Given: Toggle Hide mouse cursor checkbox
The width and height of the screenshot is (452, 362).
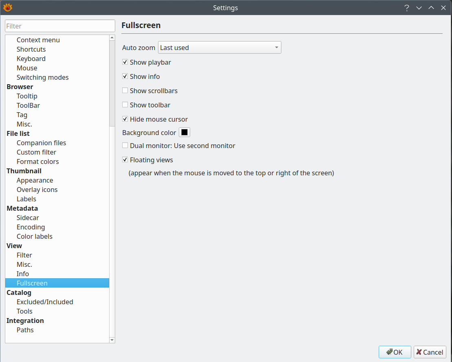Looking at the screenshot, I should pyautogui.click(x=125, y=119).
